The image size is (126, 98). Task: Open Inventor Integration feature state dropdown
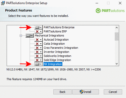pos(38,52)
